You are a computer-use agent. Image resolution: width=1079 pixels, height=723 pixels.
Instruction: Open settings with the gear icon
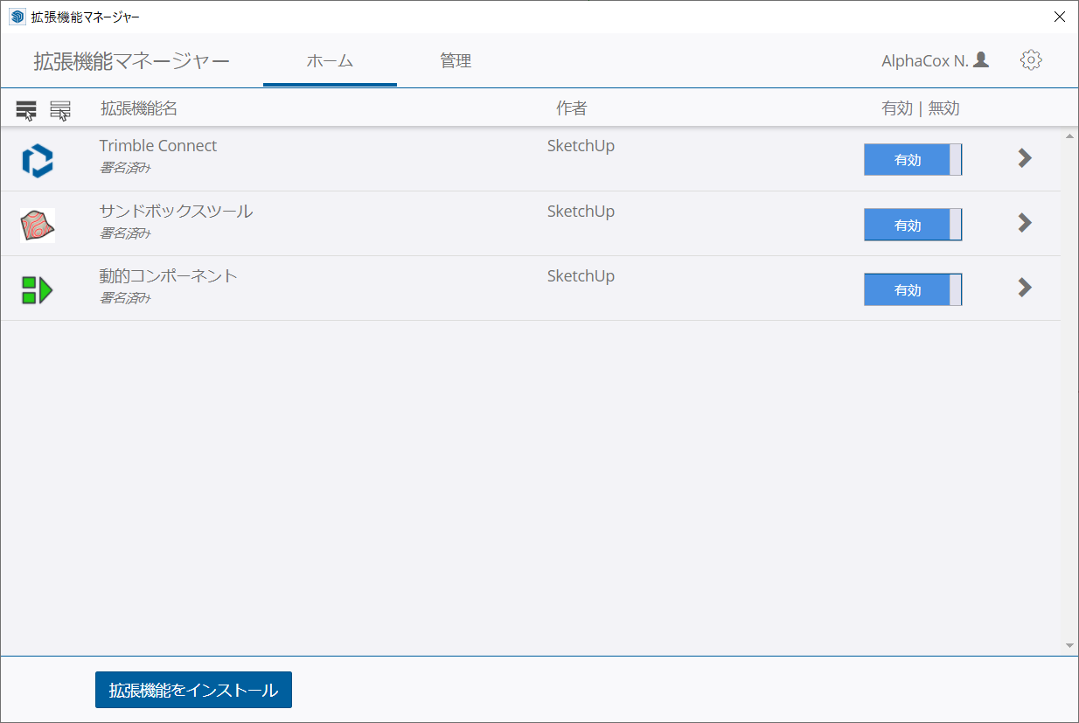1031,60
